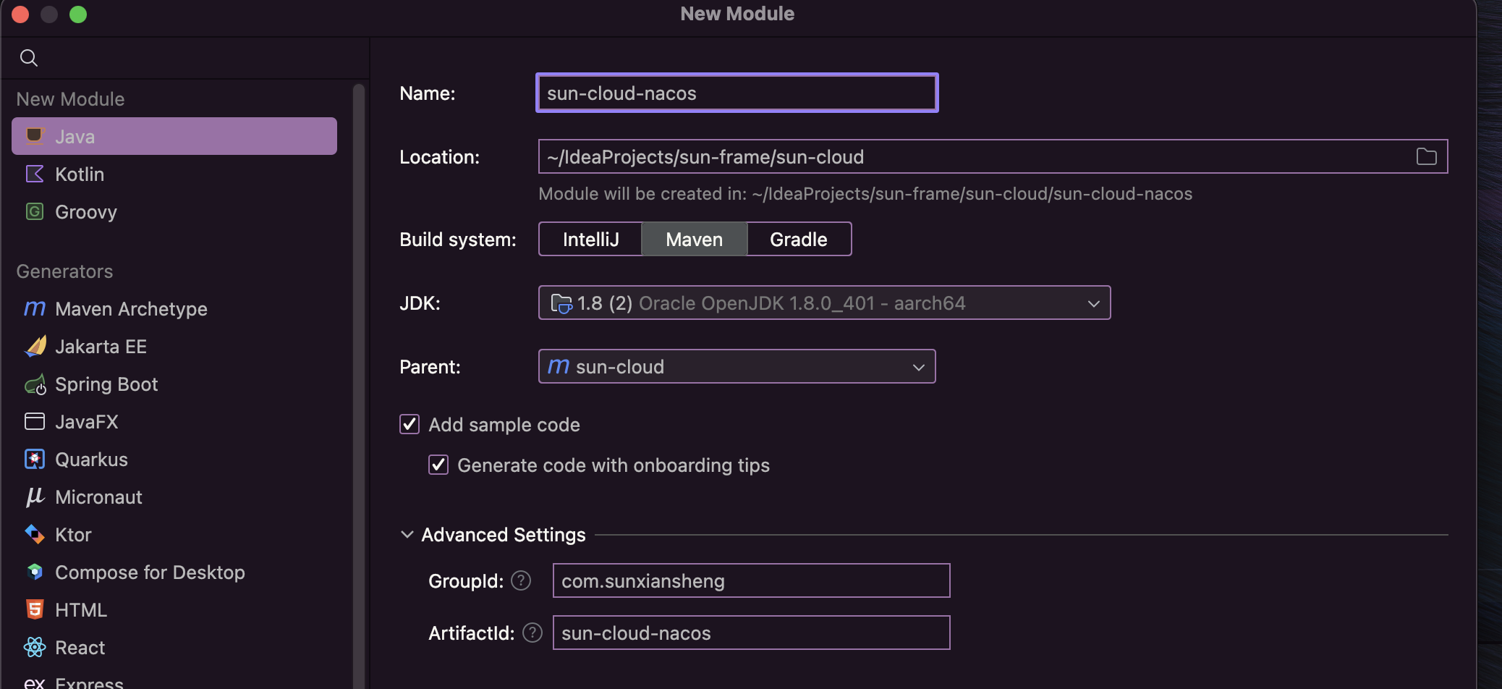Click the React atom icon
The width and height of the screenshot is (1502, 689).
[34, 647]
